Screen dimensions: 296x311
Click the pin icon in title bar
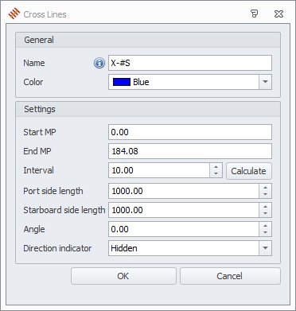pos(255,14)
